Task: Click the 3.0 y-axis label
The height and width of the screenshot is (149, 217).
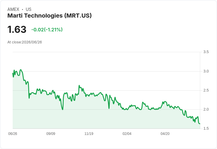Action: coord(206,71)
